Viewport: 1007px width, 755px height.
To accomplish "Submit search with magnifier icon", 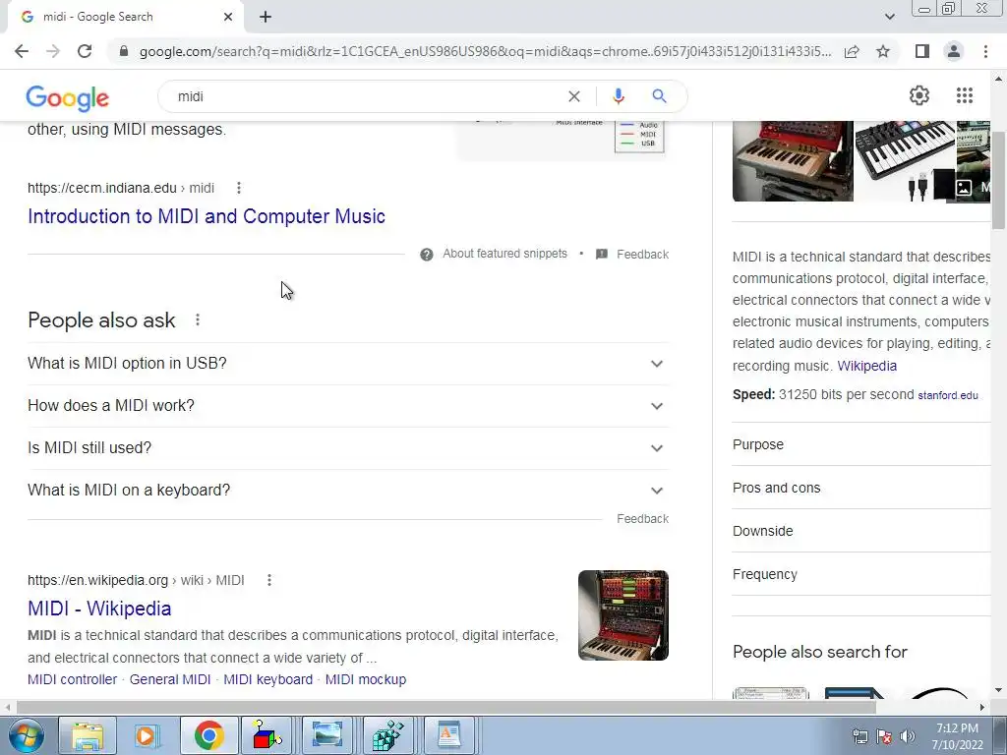I will tap(660, 96).
